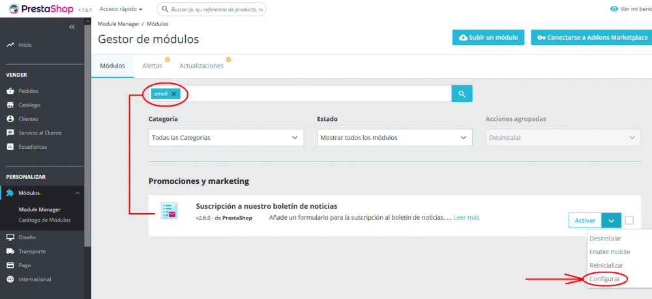Click the Pedidos basket icon

(10, 91)
